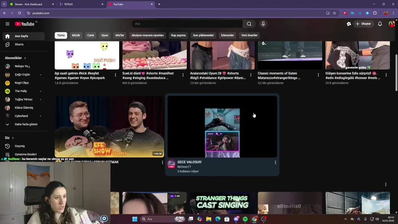Viewport: 398px width, 224px height.
Task: Open options for EFE SHOW video
Action: click(x=162, y=162)
